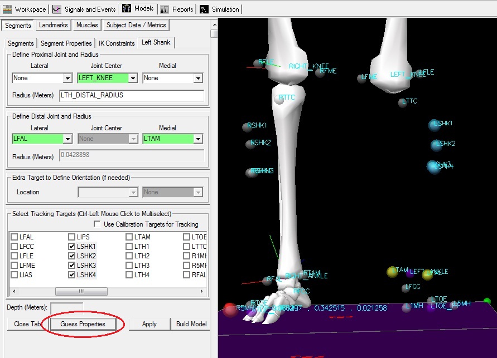Click the Signals and Events graph icon
The height and width of the screenshot is (358, 497).
click(x=57, y=9)
